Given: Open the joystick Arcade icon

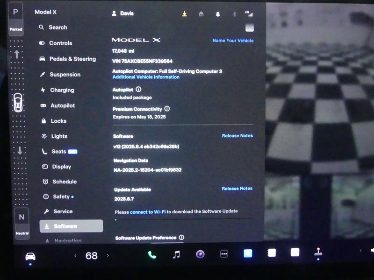Looking at the screenshot, I should (x=319, y=252).
